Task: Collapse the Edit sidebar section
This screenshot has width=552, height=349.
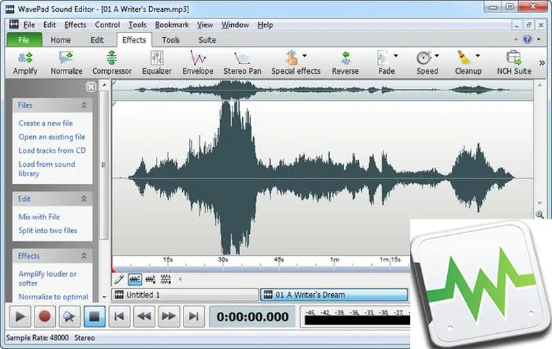Action: (x=84, y=199)
